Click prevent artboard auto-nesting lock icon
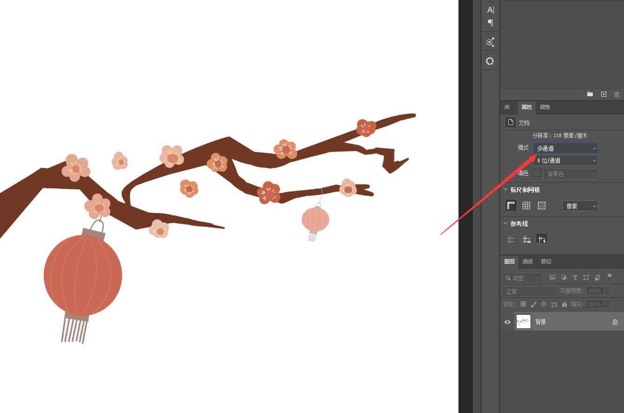The height and width of the screenshot is (413, 624). 554,304
